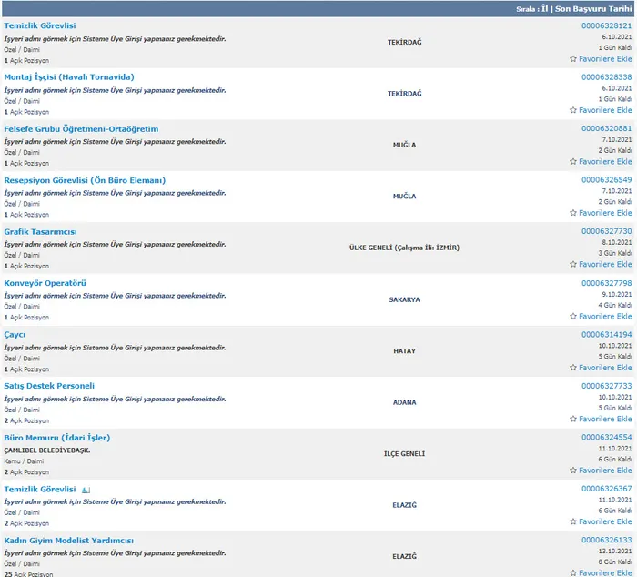Click the favorite star for Montaj İşçisi listing

[x=573, y=110]
